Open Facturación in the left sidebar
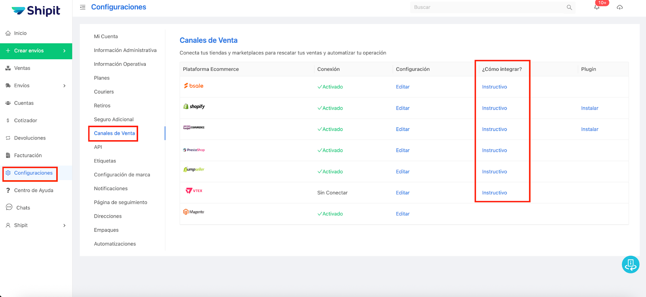Screen dimensions: 646x297 pyautogui.click(x=27, y=156)
